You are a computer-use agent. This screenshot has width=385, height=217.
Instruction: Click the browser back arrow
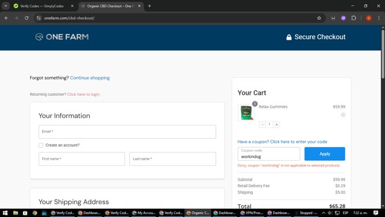click(x=7, y=18)
